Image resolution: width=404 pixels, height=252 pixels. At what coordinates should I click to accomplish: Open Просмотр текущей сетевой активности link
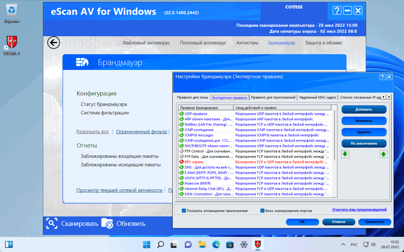[x=119, y=190]
